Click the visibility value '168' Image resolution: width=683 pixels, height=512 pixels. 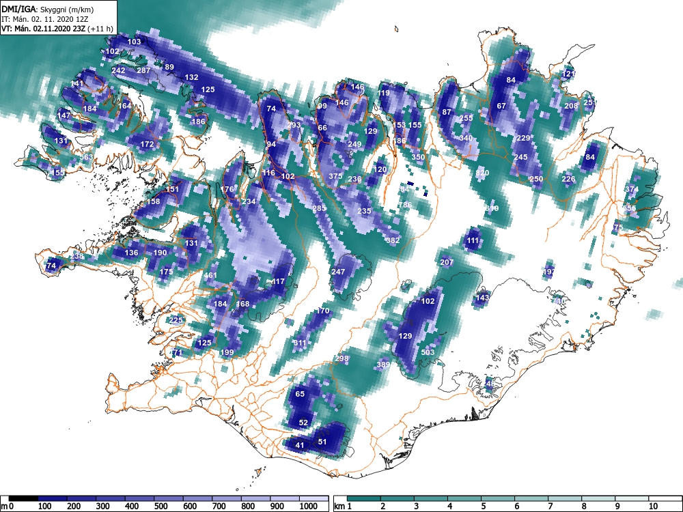tap(242, 304)
